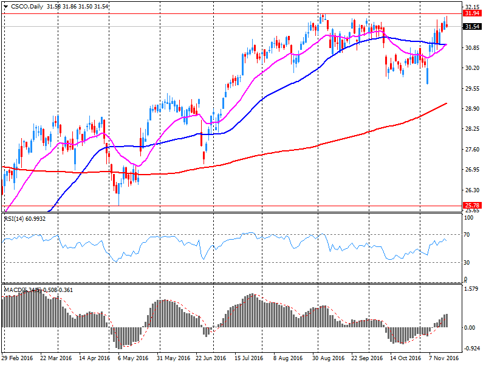The image size is (486, 365).
Task: Click the 6 May 2016 date label
Action: [133, 358]
